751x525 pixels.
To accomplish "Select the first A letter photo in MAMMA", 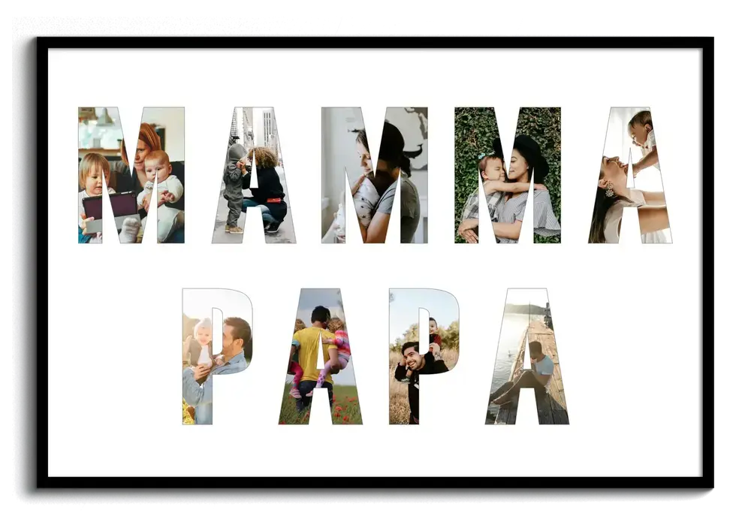I will click(x=254, y=175).
